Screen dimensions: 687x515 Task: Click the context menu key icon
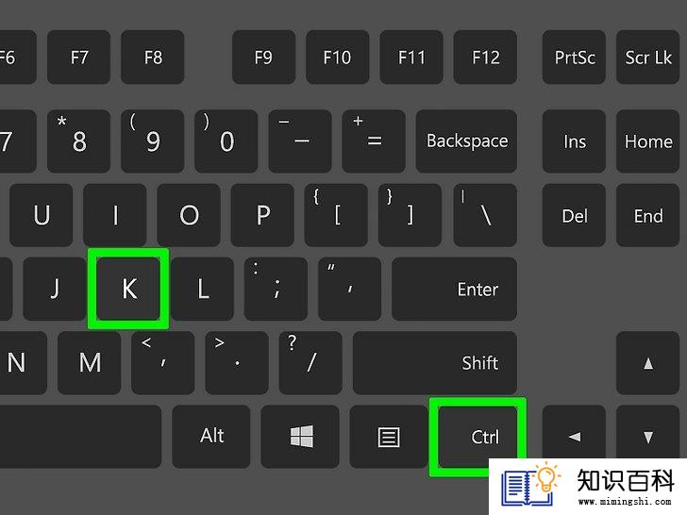pos(389,437)
